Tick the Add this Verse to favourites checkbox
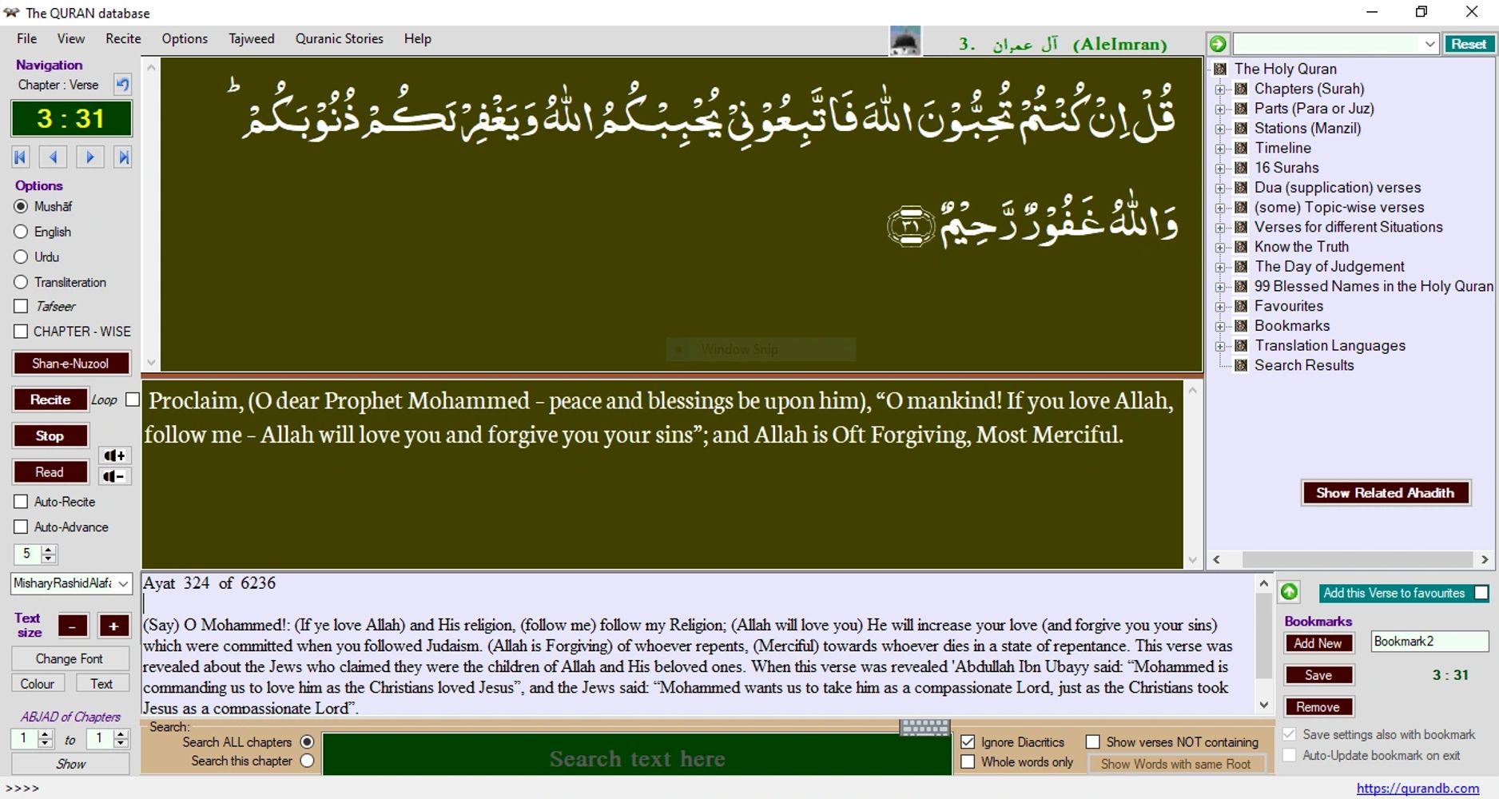1499x799 pixels. coord(1481,593)
